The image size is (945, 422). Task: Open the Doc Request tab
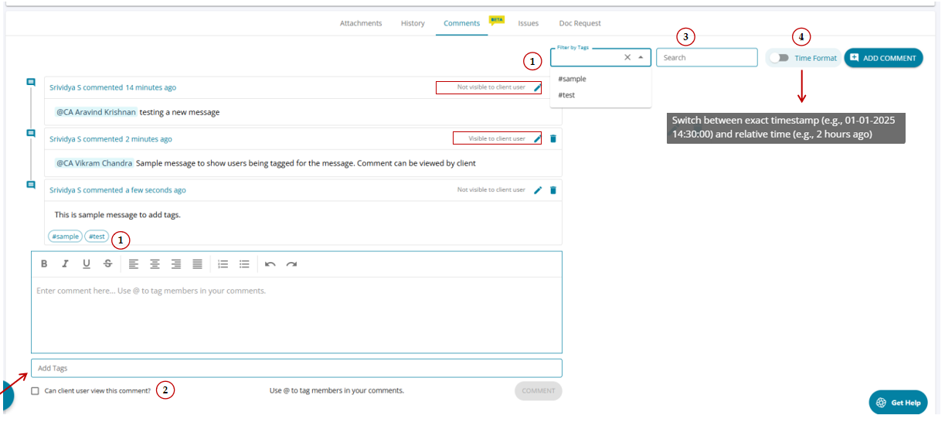[578, 23]
